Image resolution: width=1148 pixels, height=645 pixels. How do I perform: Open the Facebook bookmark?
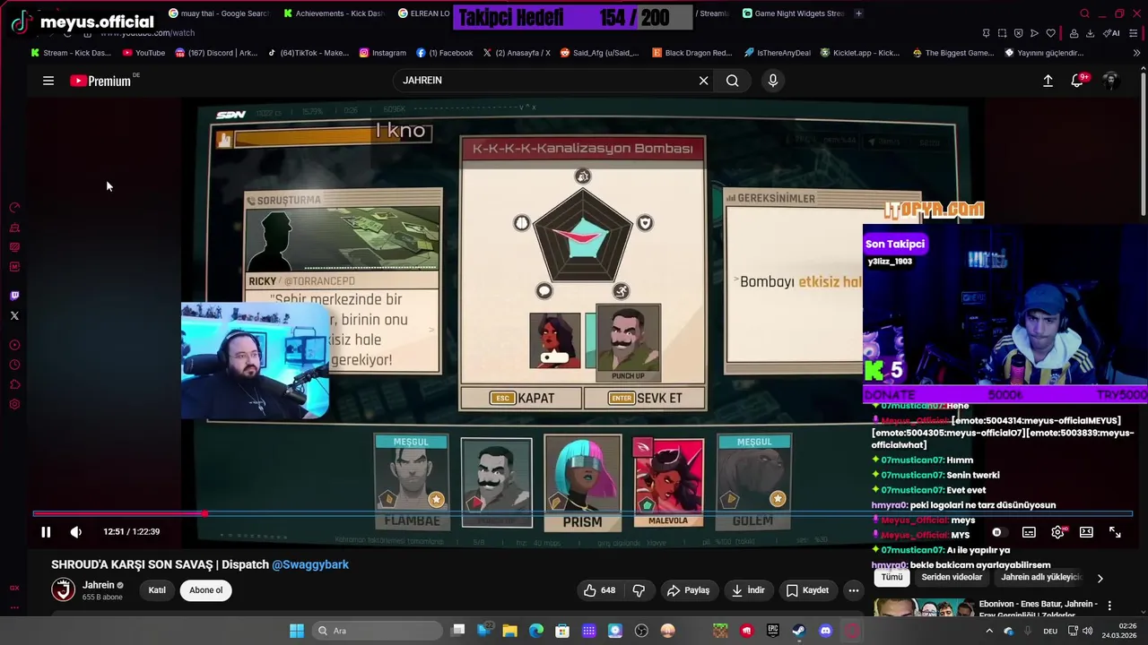tap(445, 53)
